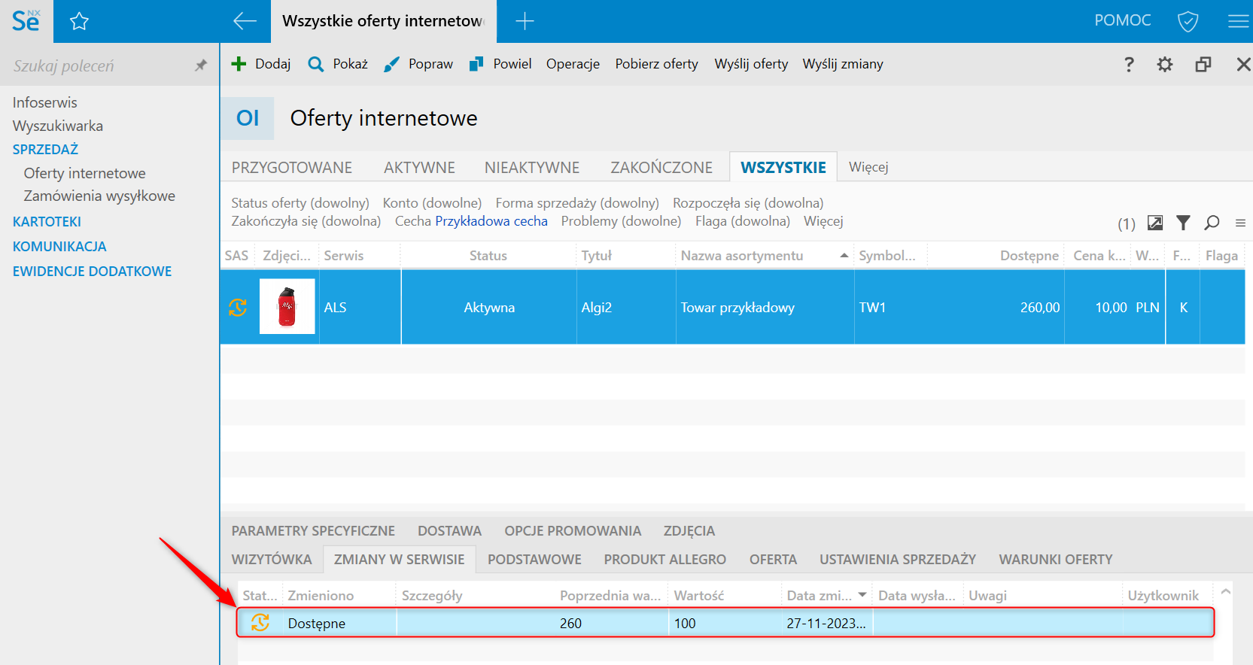This screenshot has width=1253, height=665.
Task: Click the OI module badge
Action: (248, 118)
